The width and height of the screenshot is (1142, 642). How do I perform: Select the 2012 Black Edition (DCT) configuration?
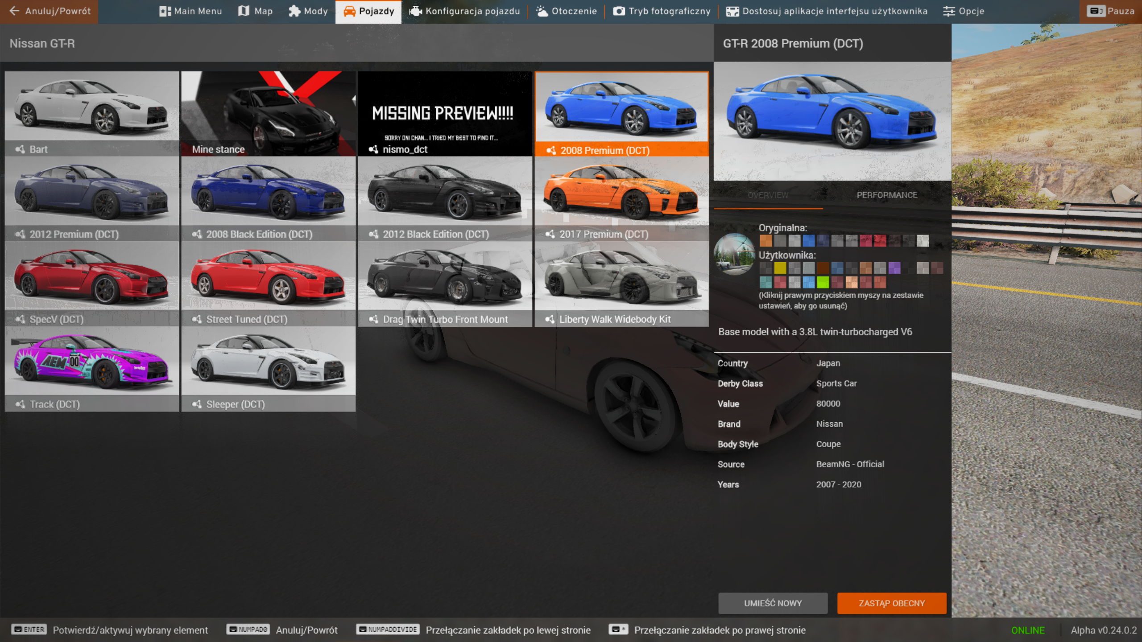tap(445, 199)
